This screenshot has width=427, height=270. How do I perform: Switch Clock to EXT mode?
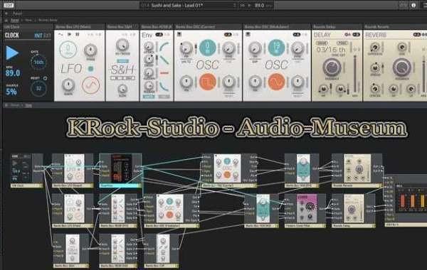[x=48, y=36]
